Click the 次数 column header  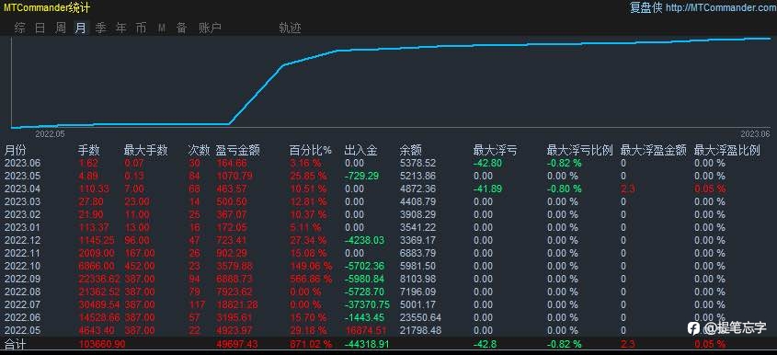click(x=200, y=150)
